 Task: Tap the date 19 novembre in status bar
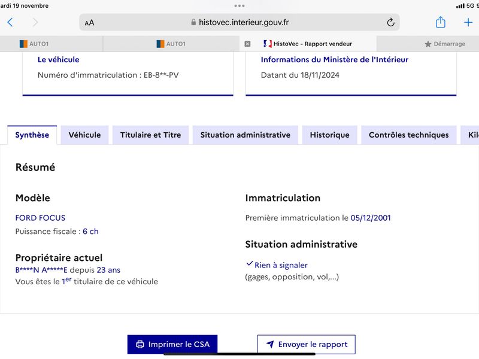(31, 6)
